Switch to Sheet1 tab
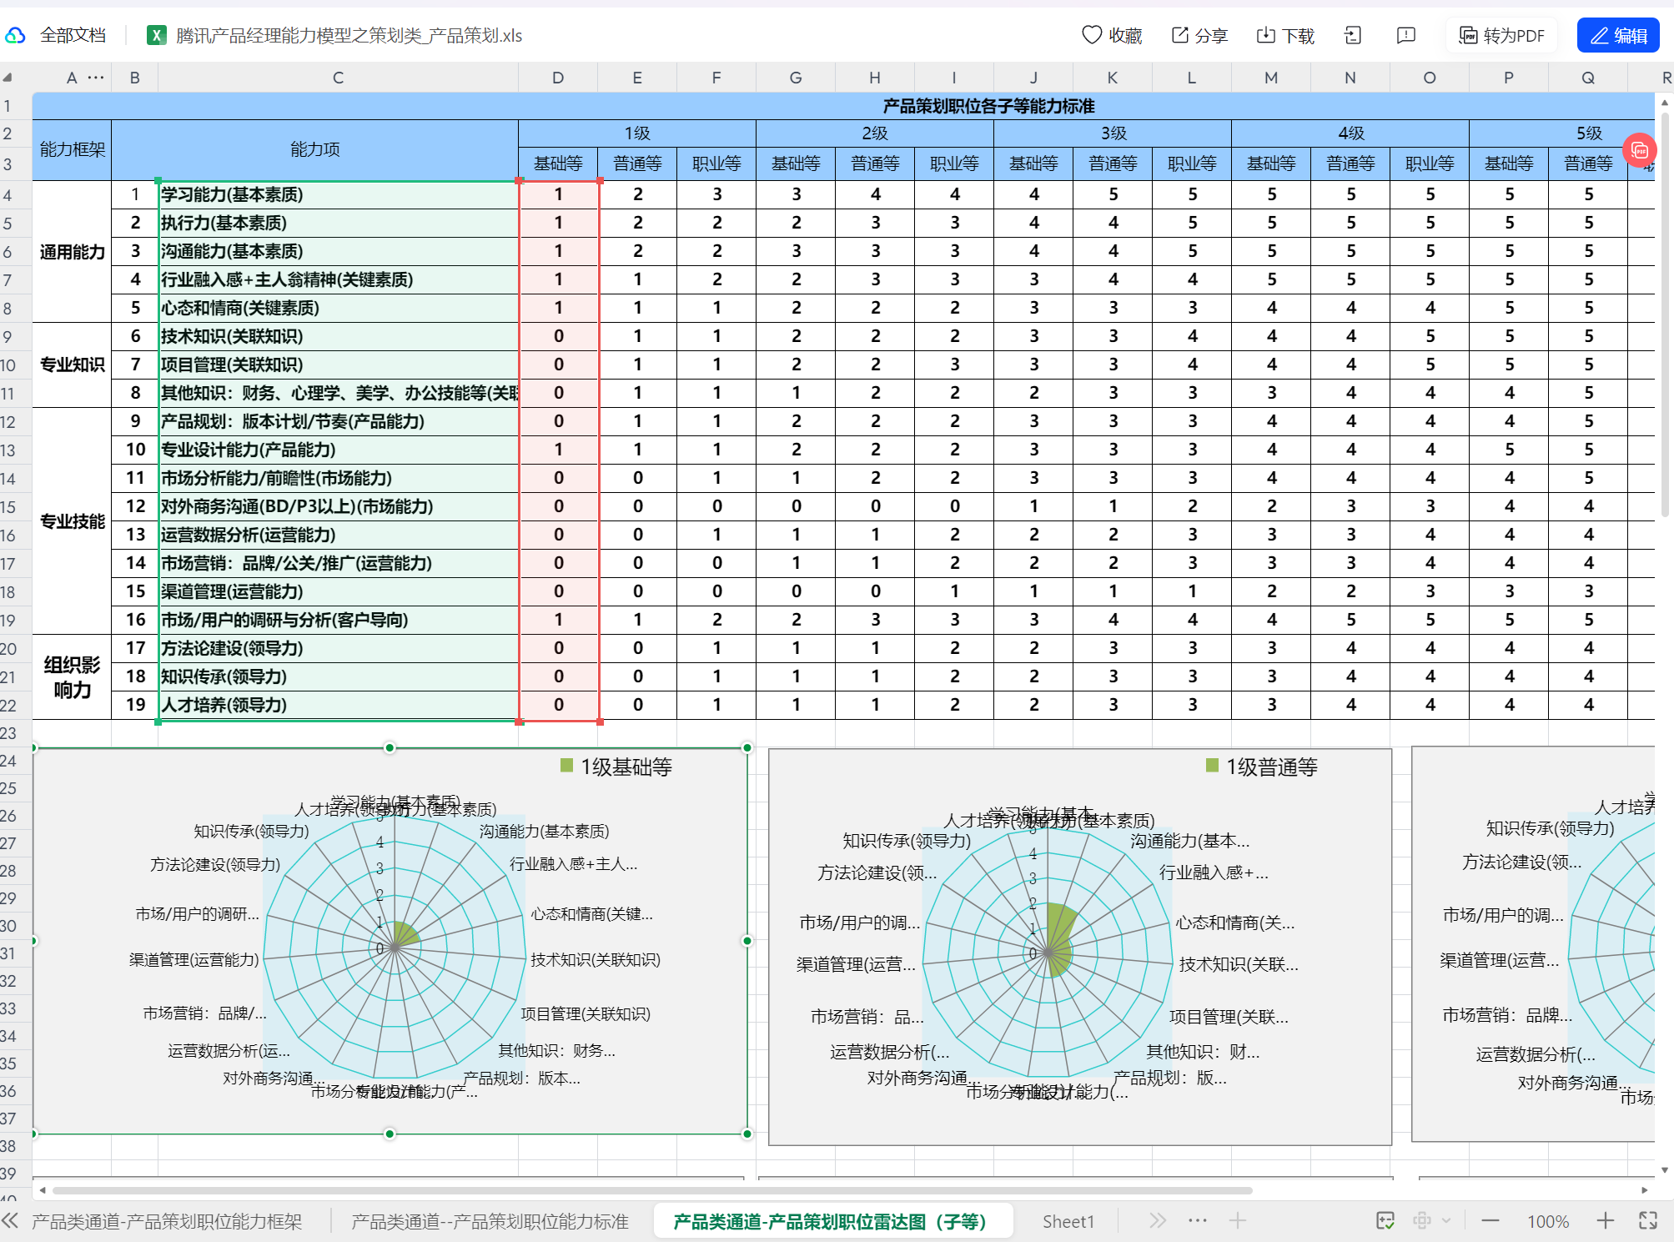This screenshot has height=1242, width=1674. click(x=1068, y=1221)
